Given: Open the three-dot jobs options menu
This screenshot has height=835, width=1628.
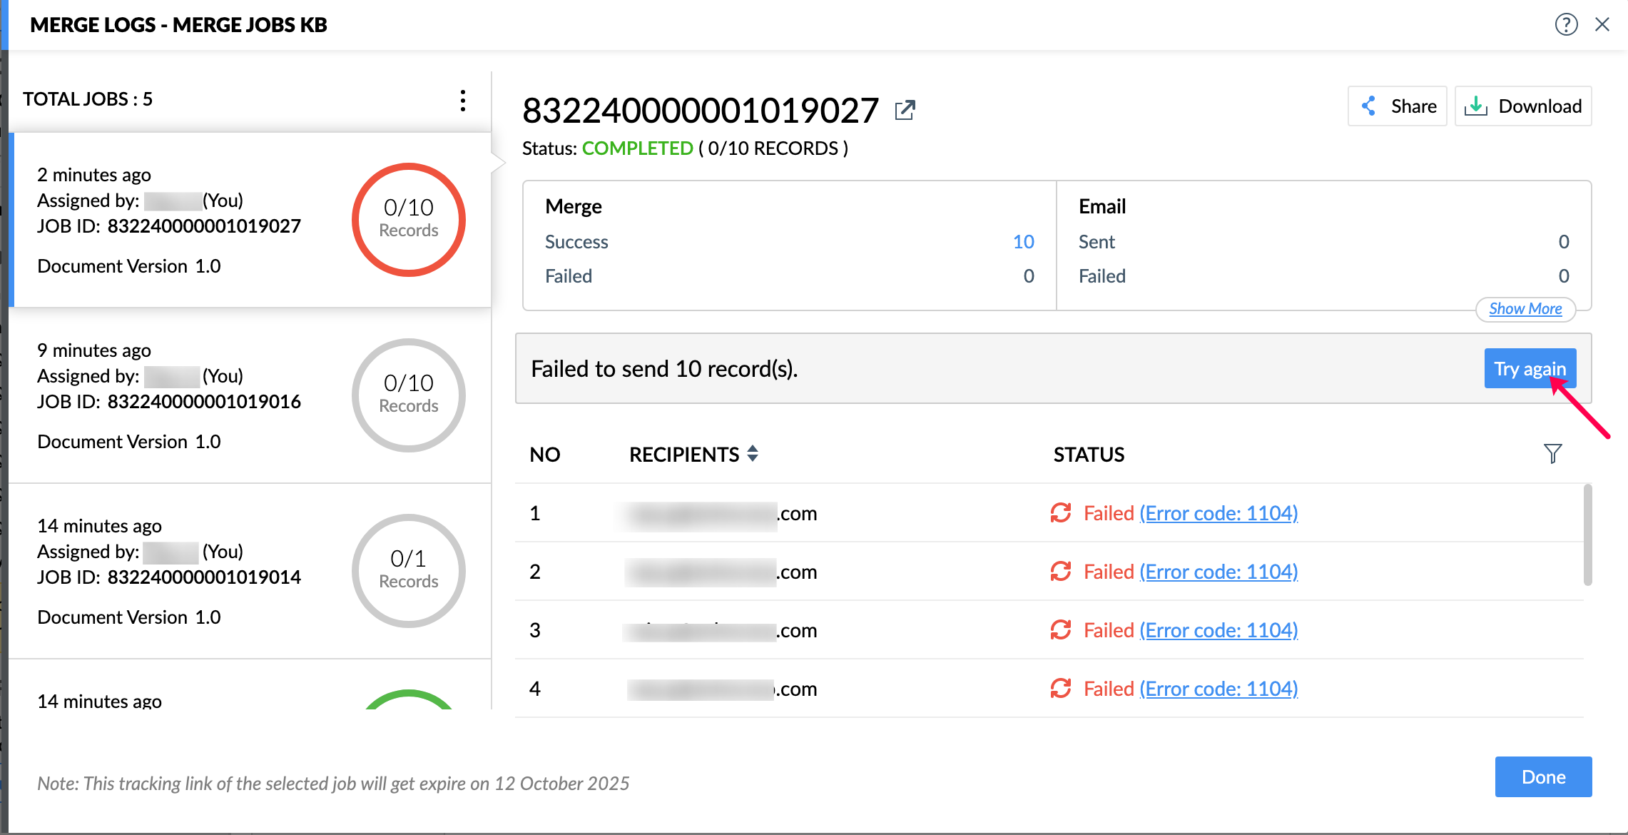Looking at the screenshot, I should (x=463, y=101).
